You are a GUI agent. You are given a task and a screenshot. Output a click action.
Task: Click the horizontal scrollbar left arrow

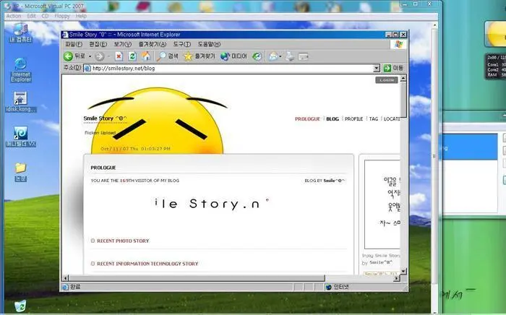coord(66,278)
